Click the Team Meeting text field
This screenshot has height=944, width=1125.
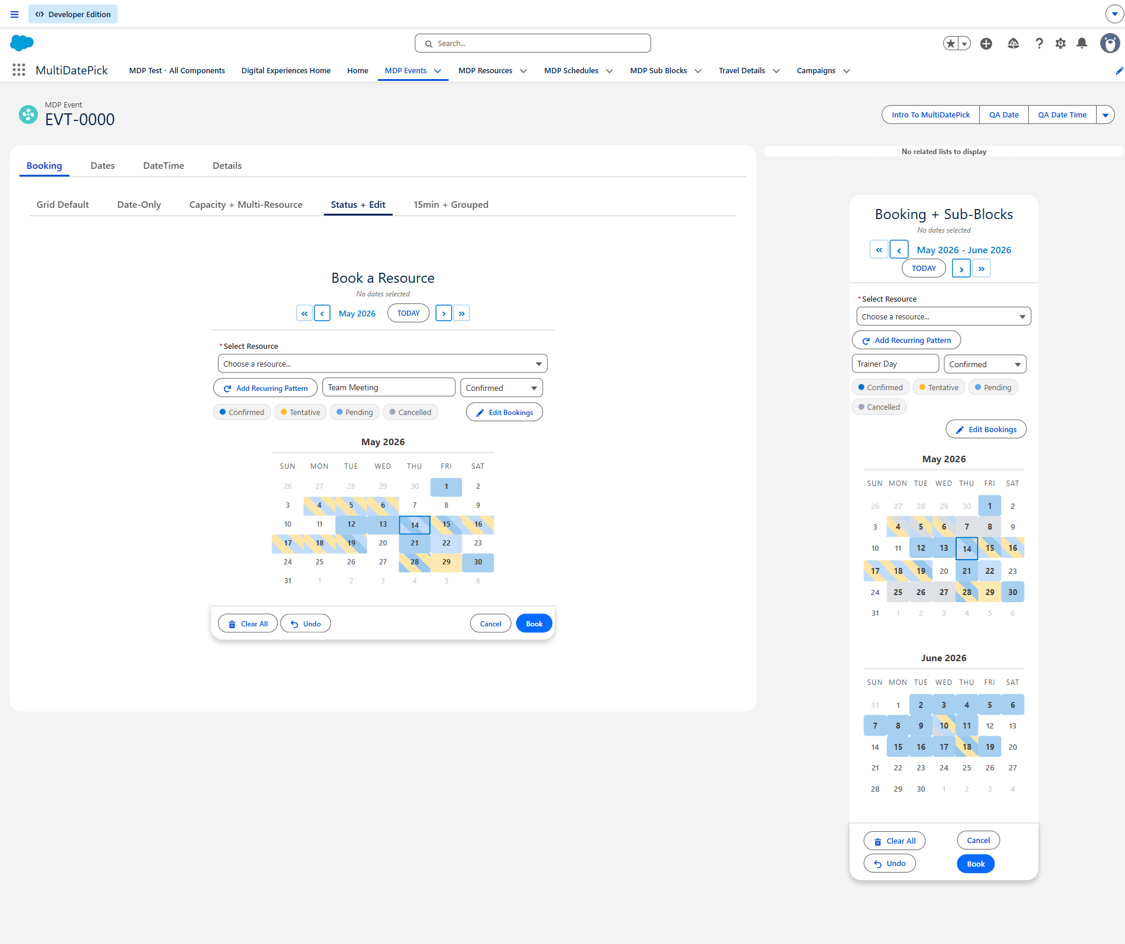click(x=389, y=387)
